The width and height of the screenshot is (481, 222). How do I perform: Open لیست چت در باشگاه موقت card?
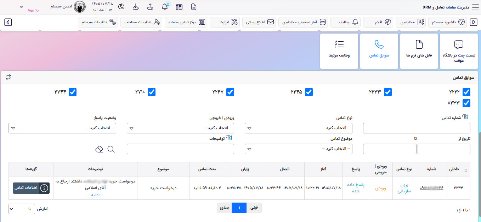click(459, 51)
